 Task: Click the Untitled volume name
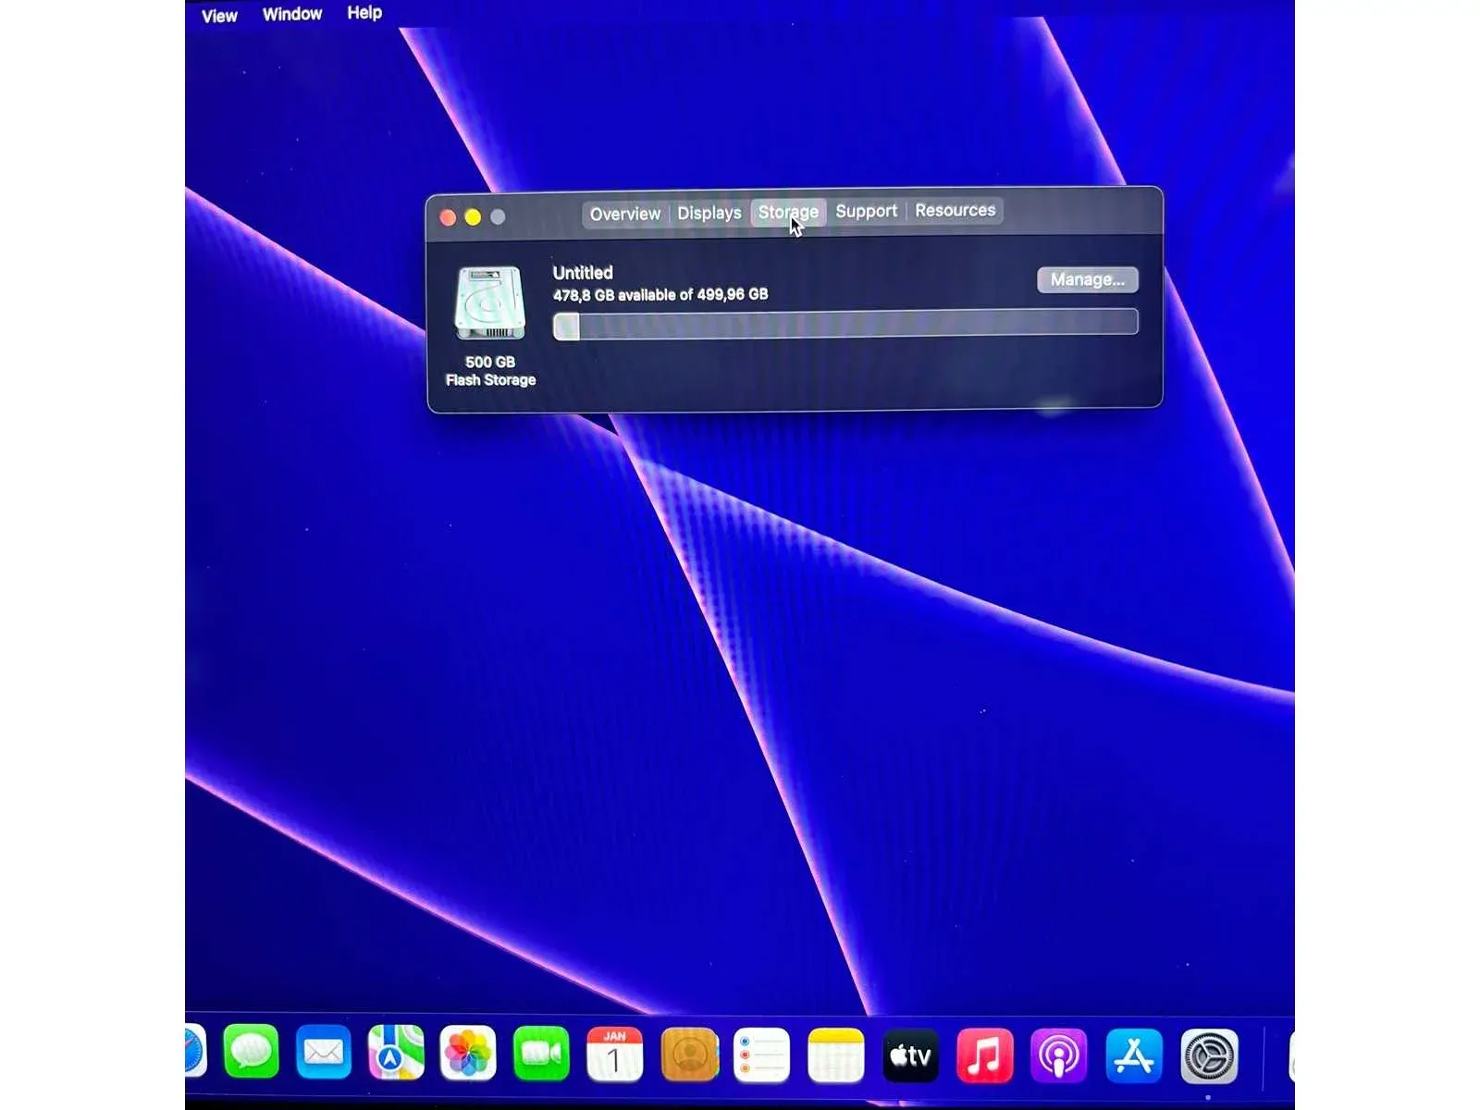pos(583,273)
